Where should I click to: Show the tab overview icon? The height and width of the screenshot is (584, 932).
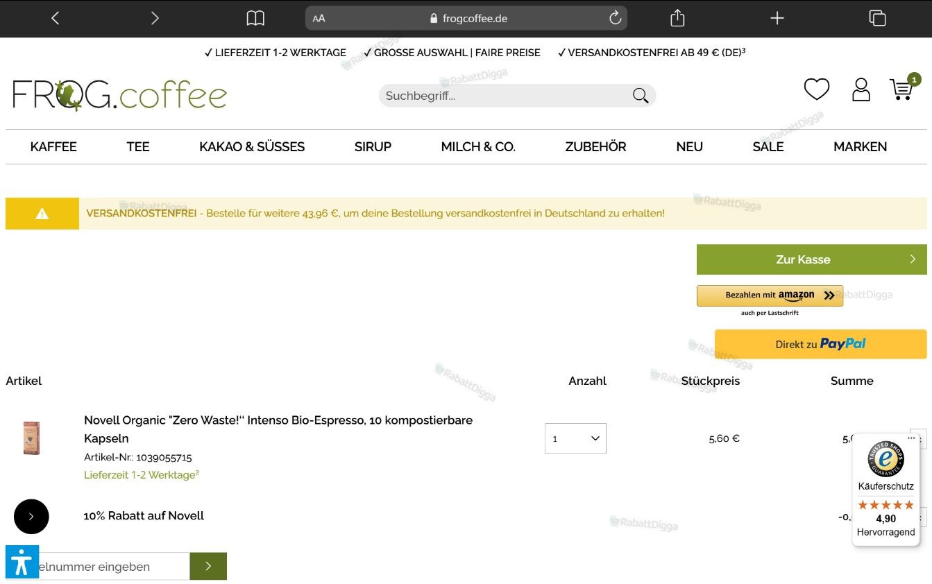(877, 19)
